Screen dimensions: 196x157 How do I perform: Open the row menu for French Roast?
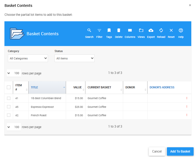click(x=187, y=115)
